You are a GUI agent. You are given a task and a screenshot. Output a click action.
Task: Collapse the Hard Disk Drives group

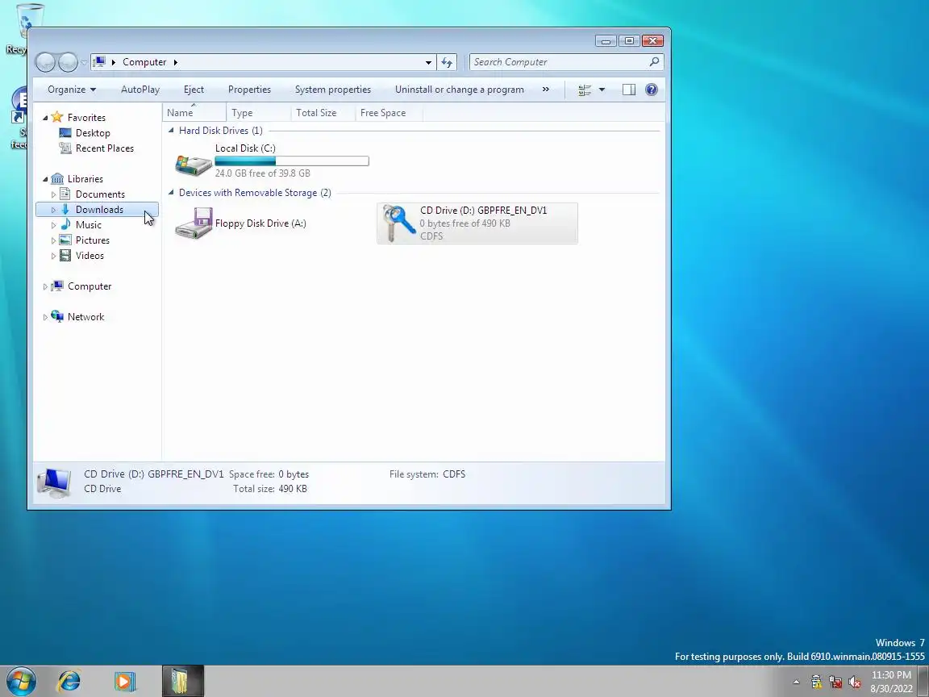(171, 131)
